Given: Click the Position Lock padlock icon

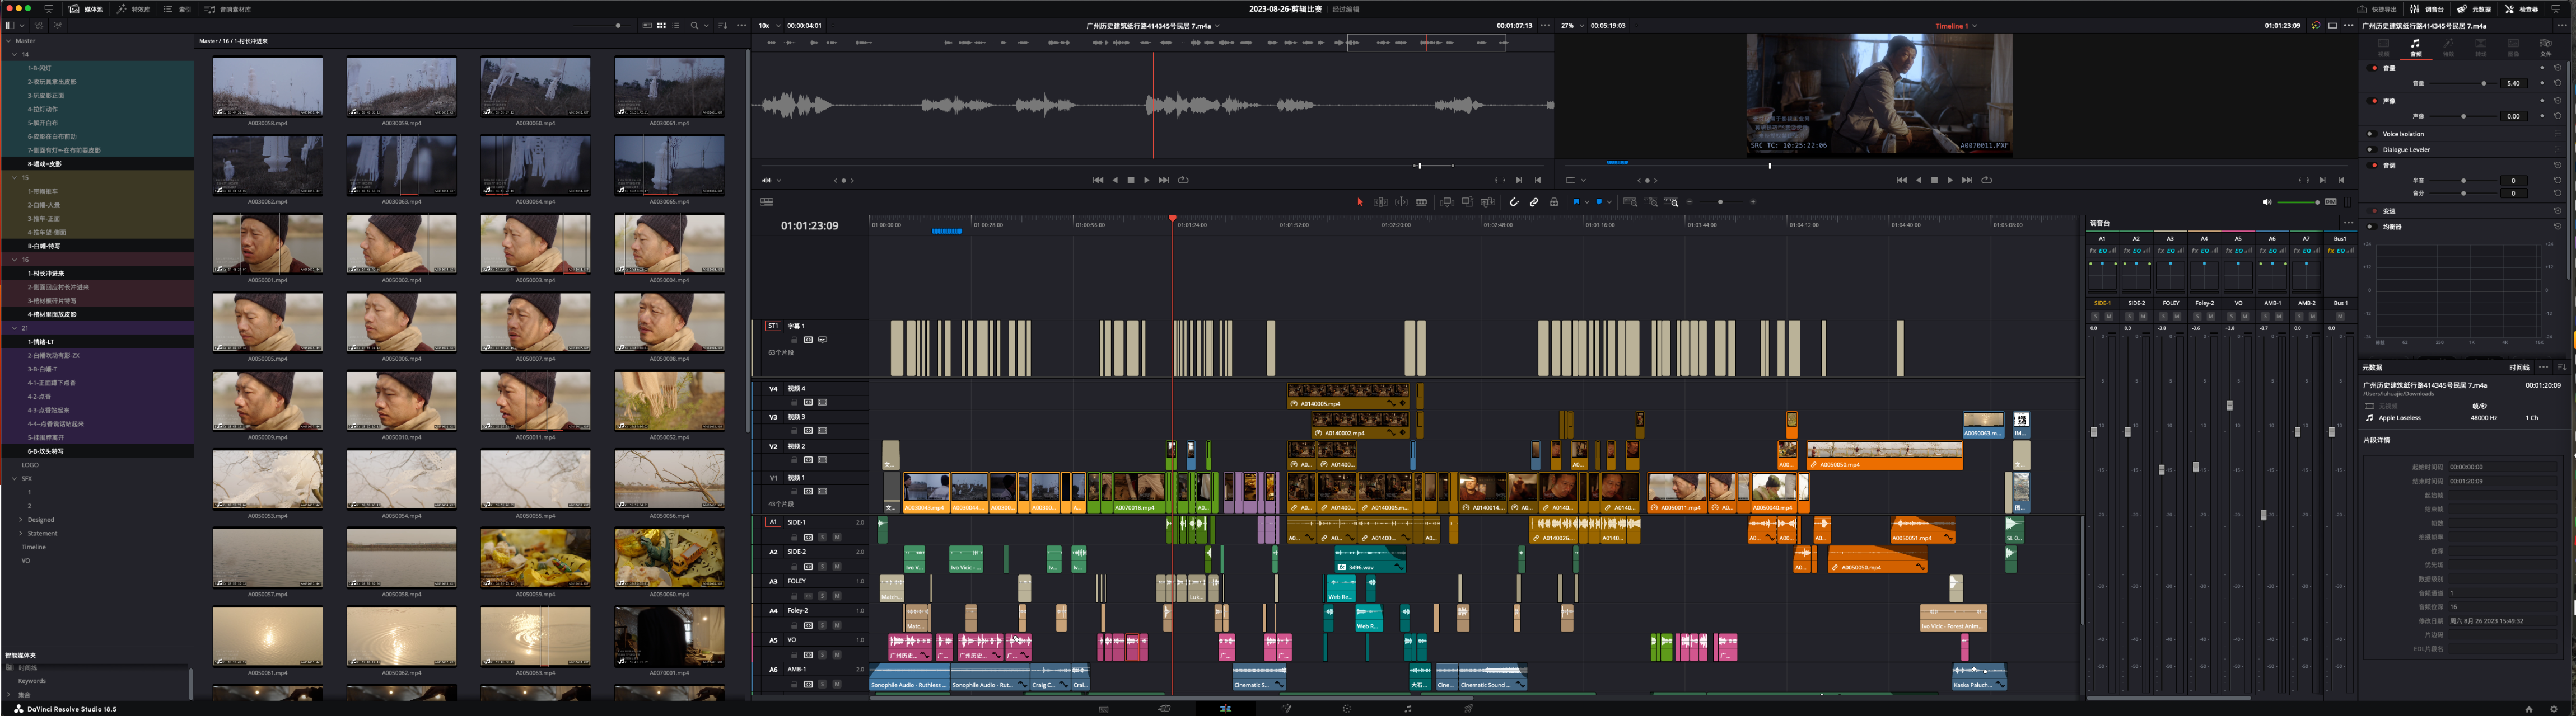Looking at the screenshot, I should click(1554, 202).
